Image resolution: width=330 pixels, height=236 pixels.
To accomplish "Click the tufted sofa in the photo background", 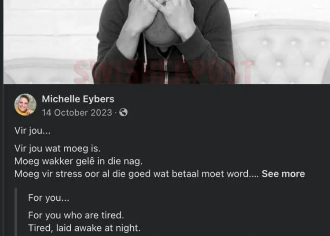I will click(x=280, y=53).
